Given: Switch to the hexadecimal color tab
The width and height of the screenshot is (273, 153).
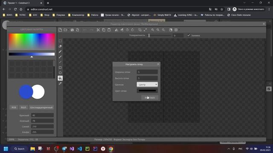Looking at the screenshot, I should (x=41, y=108).
